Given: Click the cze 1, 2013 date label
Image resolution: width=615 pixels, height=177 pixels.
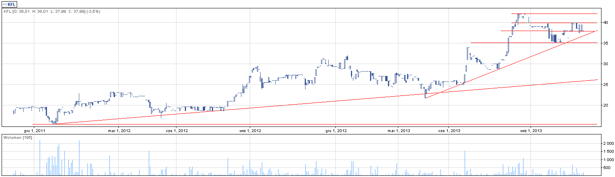Looking at the screenshot, I should point(449,130).
